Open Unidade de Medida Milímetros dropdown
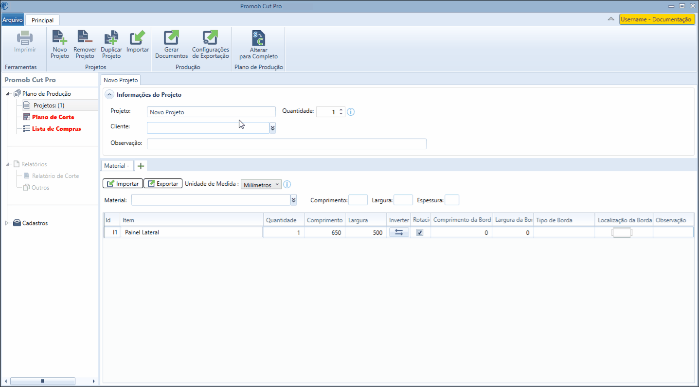 click(x=261, y=185)
